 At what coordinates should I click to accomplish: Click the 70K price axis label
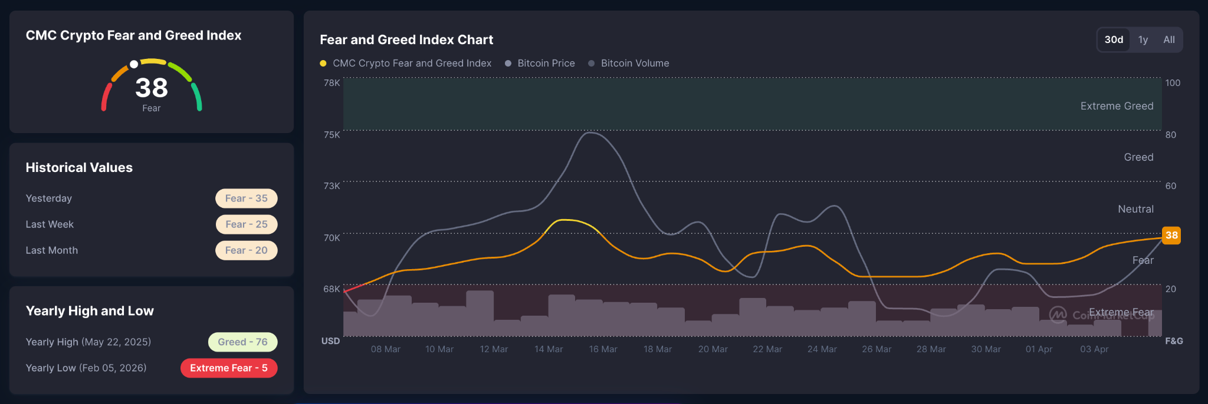pos(331,238)
